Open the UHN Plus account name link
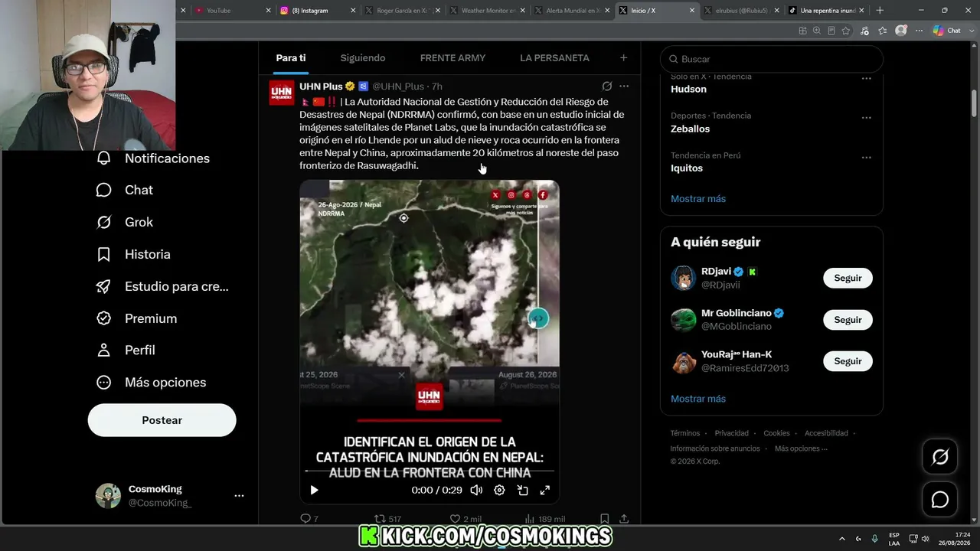The image size is (980, 551). point(321,86)
